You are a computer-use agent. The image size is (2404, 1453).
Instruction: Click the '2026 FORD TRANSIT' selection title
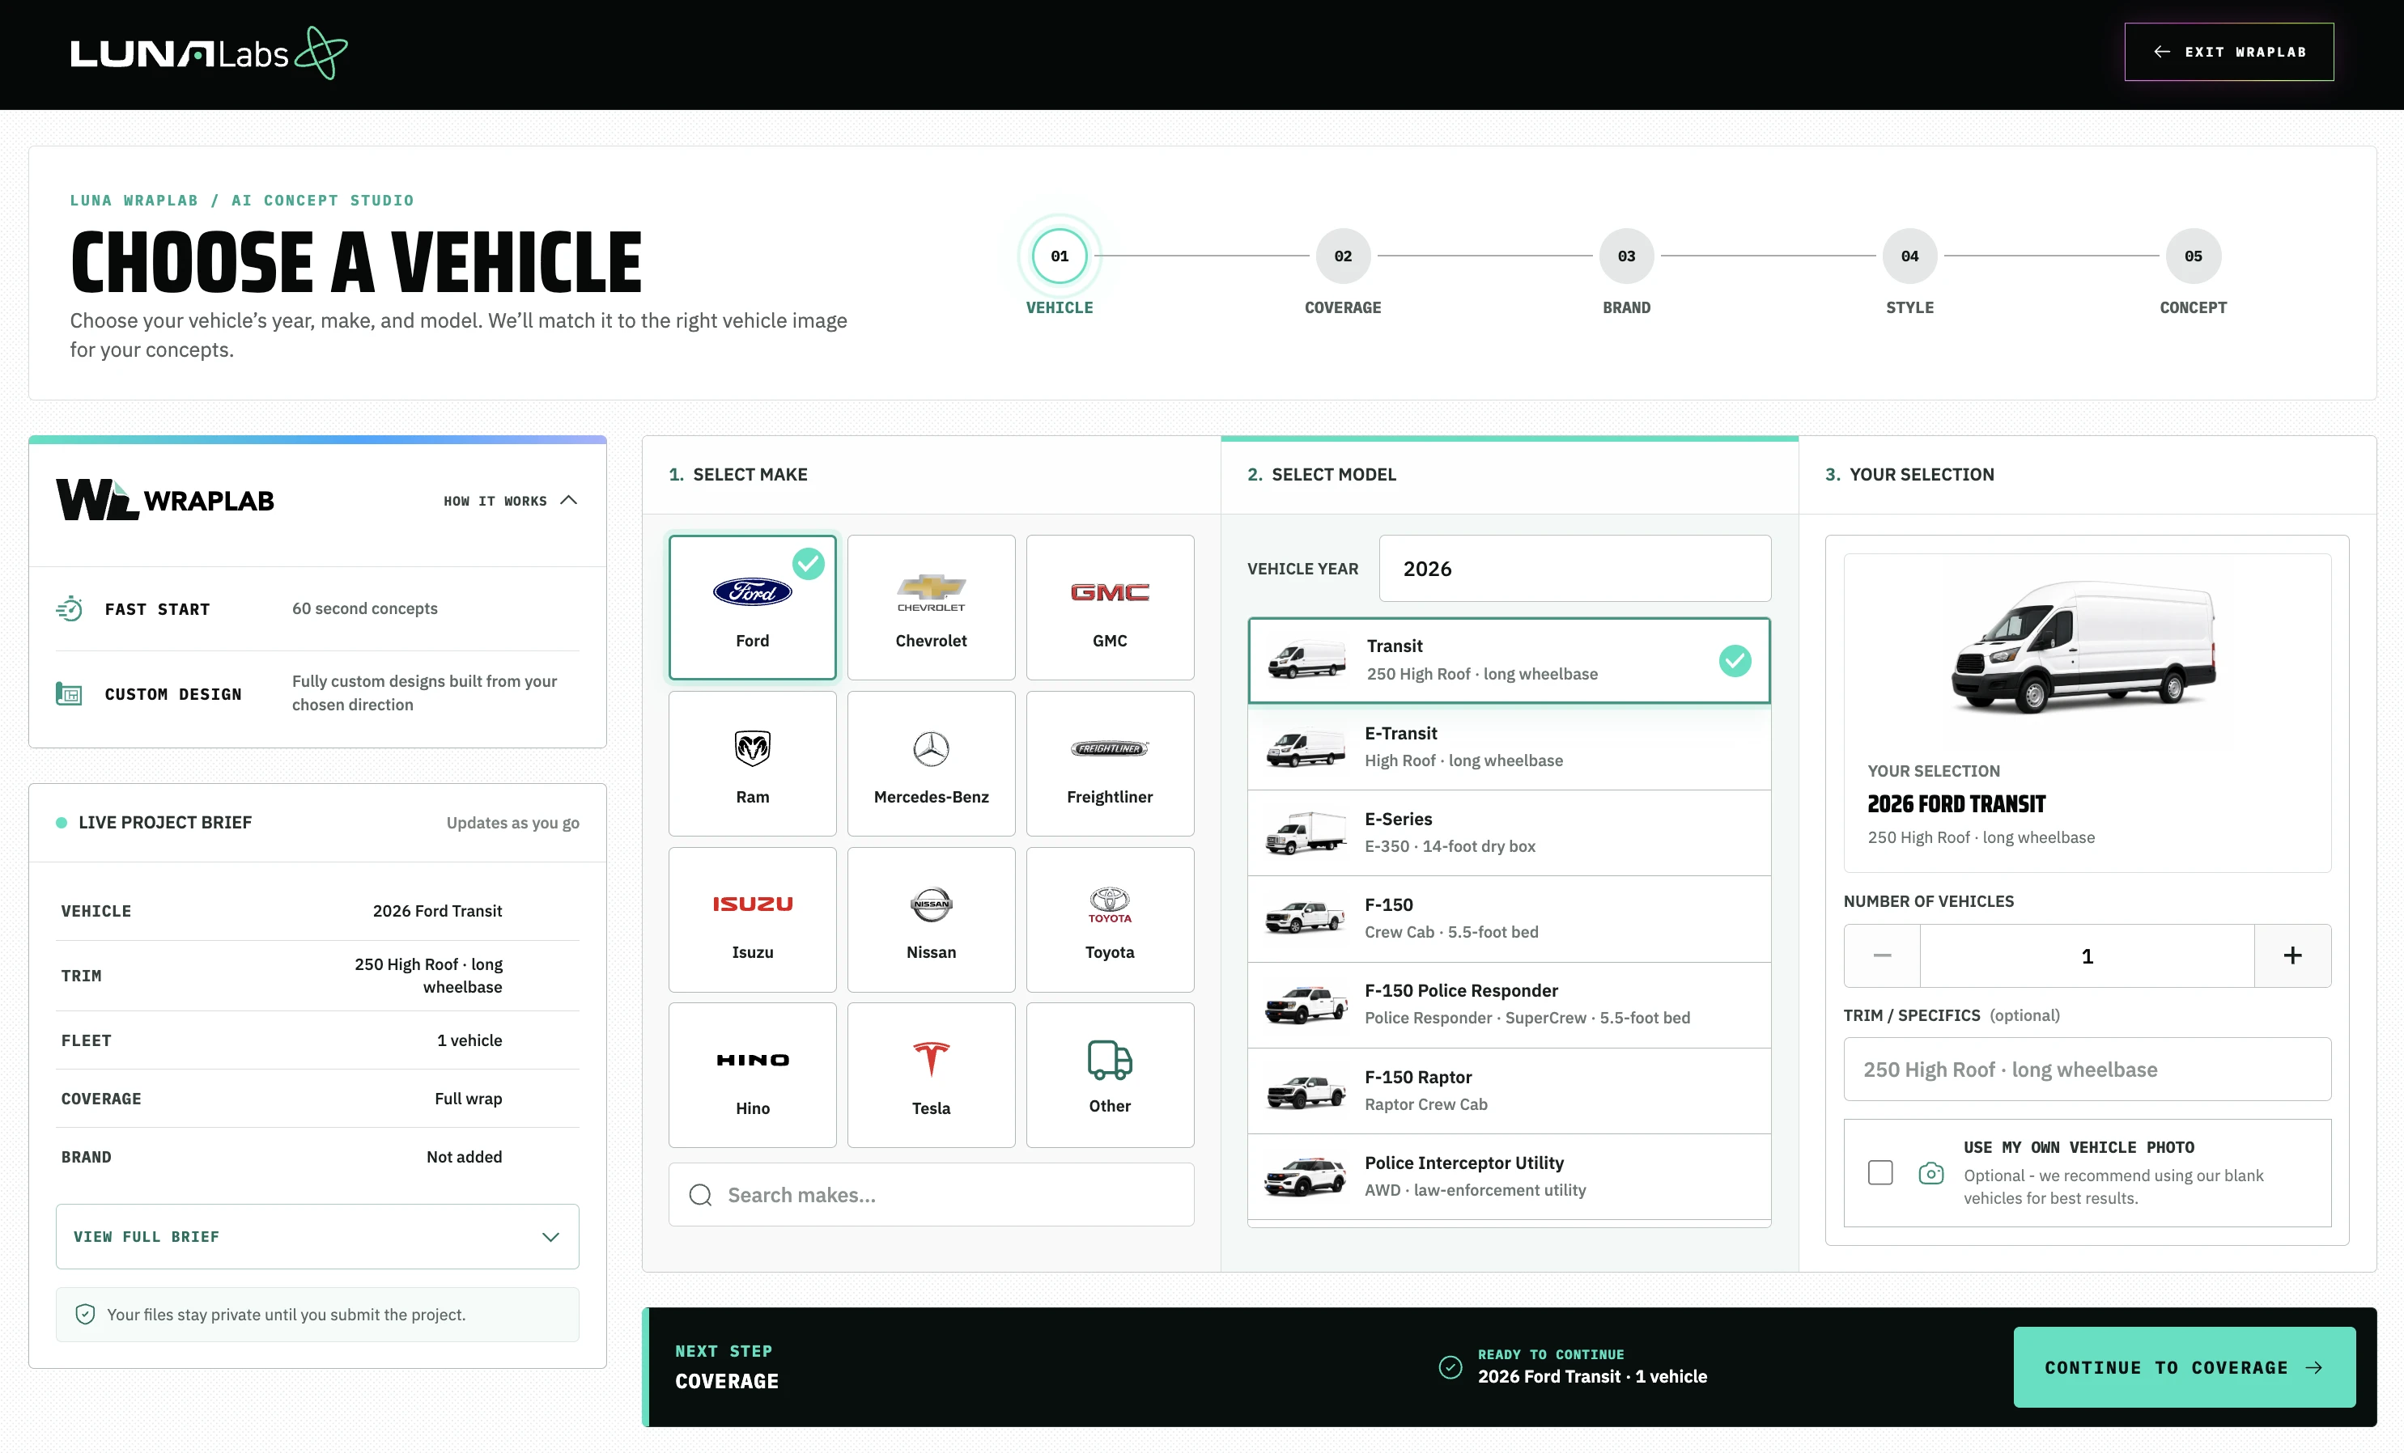(1956, 803)
